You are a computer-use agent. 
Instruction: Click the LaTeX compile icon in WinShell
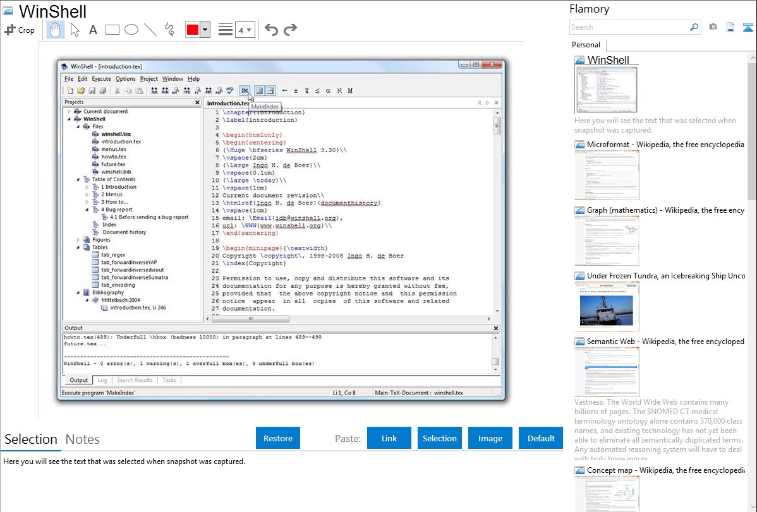click(x=154, y=91)
